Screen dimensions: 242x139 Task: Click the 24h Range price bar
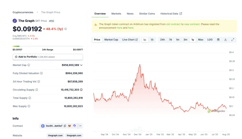pyautogui.click(x=48, y=46)
